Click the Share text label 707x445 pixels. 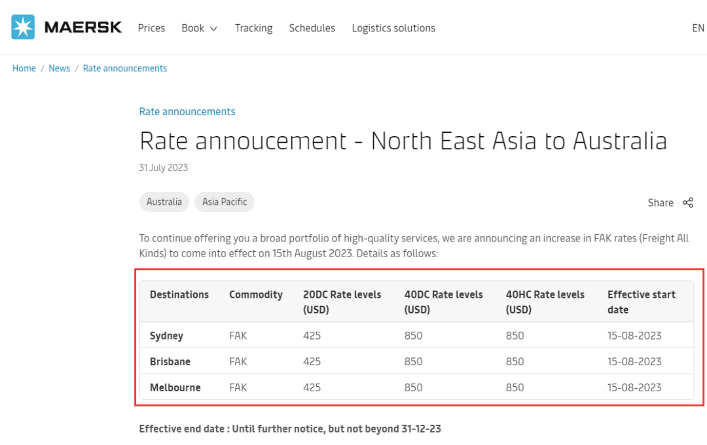[x=661, y=203]
